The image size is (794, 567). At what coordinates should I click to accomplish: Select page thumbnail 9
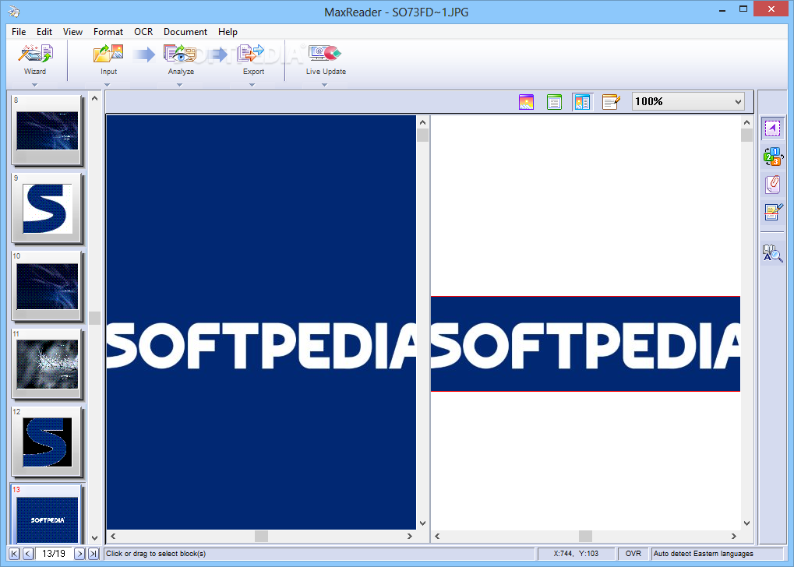point(47,208)
